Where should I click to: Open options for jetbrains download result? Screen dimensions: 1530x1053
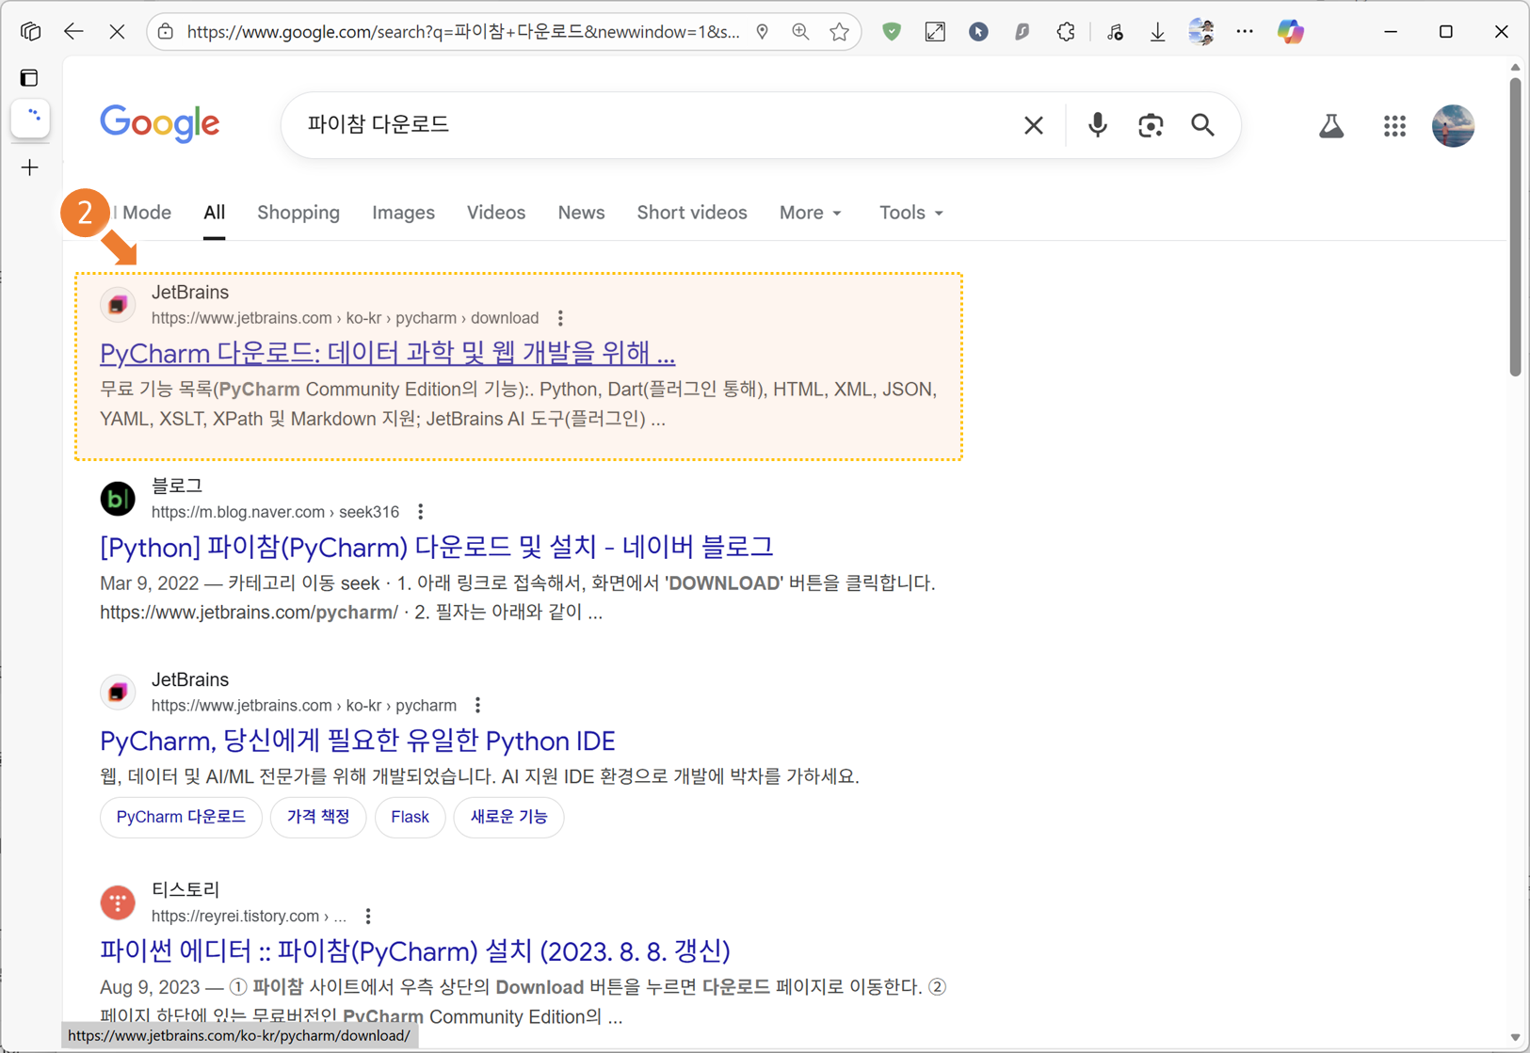click(x=560, y=318)
